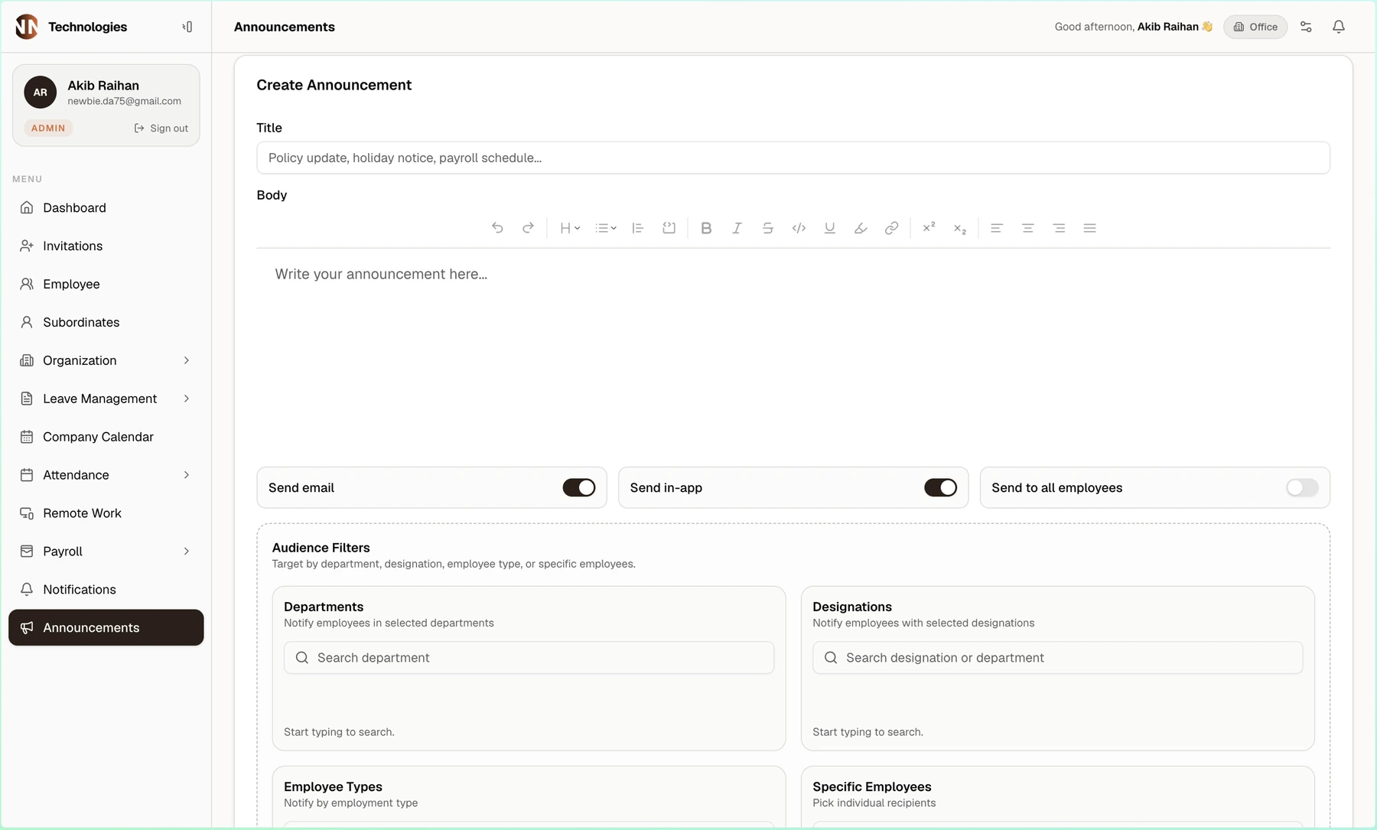
Task: Open the Employee page
Action: click(106, 284)
